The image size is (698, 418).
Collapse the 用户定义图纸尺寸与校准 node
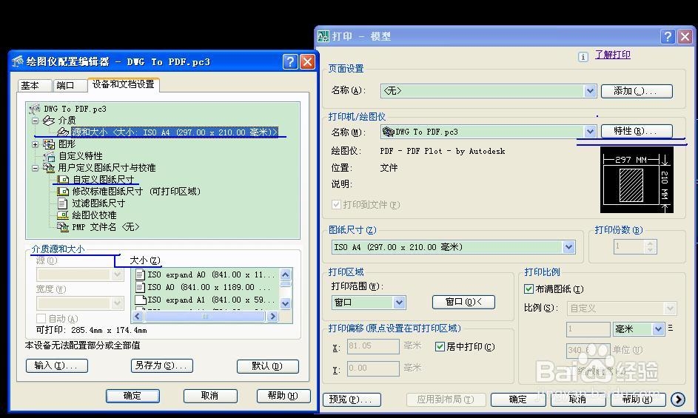point(36,168)
